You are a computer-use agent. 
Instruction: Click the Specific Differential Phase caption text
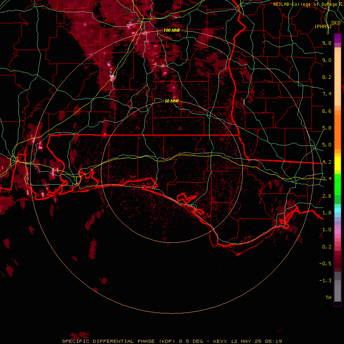pos(172,341)
